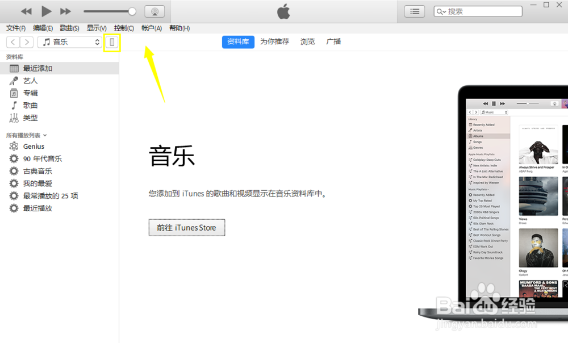Screen dimensions: 568x343
Task: Click the gear icon beside 最常播放的 25 项
Action: 14,195
